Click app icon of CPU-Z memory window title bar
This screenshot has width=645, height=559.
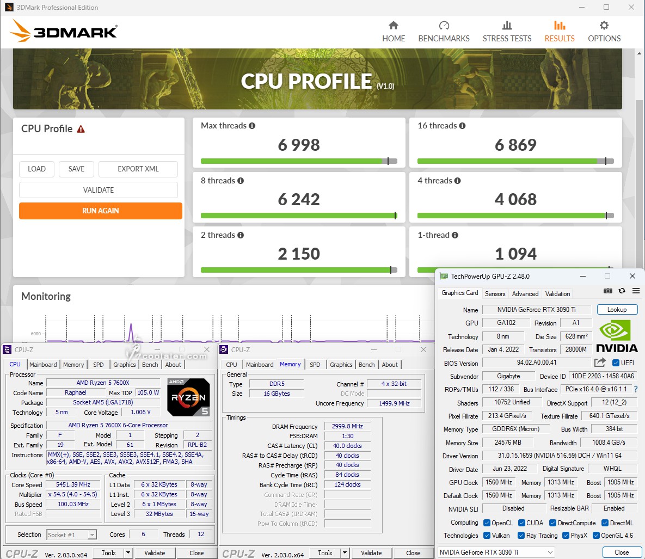(224, 349)
